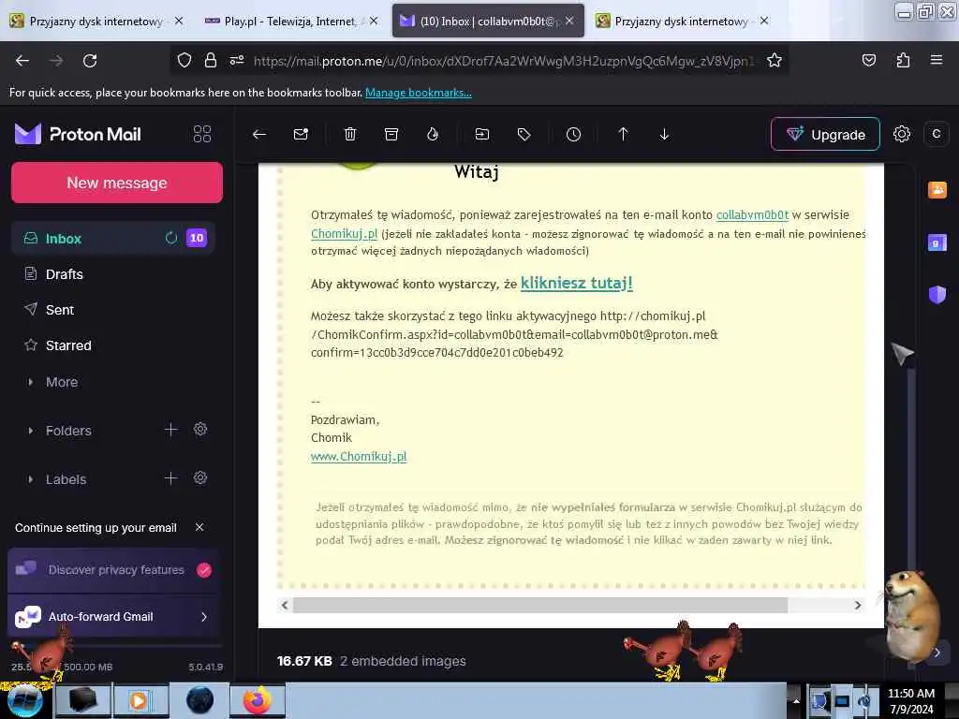Open Firefox from taskbar
959x719 pixels.
[258, 700]
